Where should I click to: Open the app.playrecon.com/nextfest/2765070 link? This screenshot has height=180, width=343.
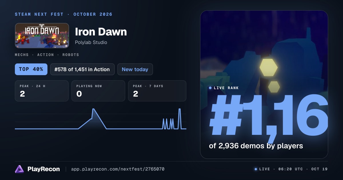[118, 169]
